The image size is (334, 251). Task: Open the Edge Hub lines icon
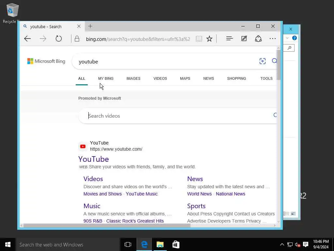point(229,39)
